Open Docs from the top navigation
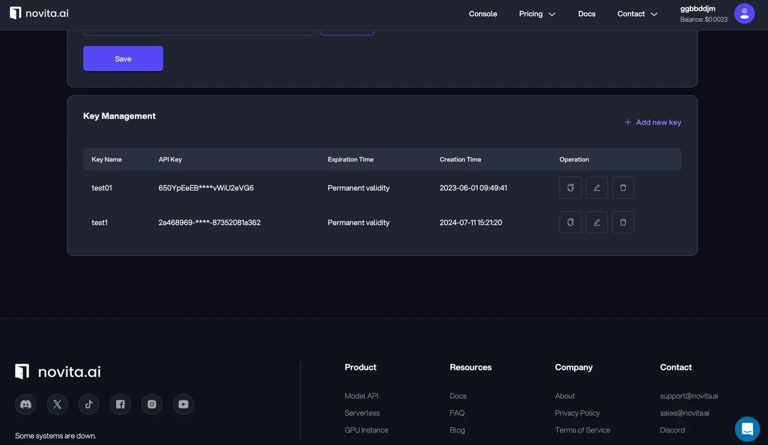Viewport: 768px width, 445px height. [x=587, y=14]
